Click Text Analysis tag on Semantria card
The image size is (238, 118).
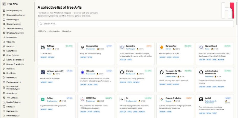click(130, 49)
